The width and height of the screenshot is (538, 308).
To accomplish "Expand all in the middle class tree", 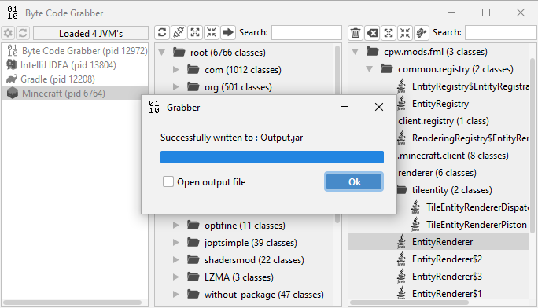I will point(195,32).
